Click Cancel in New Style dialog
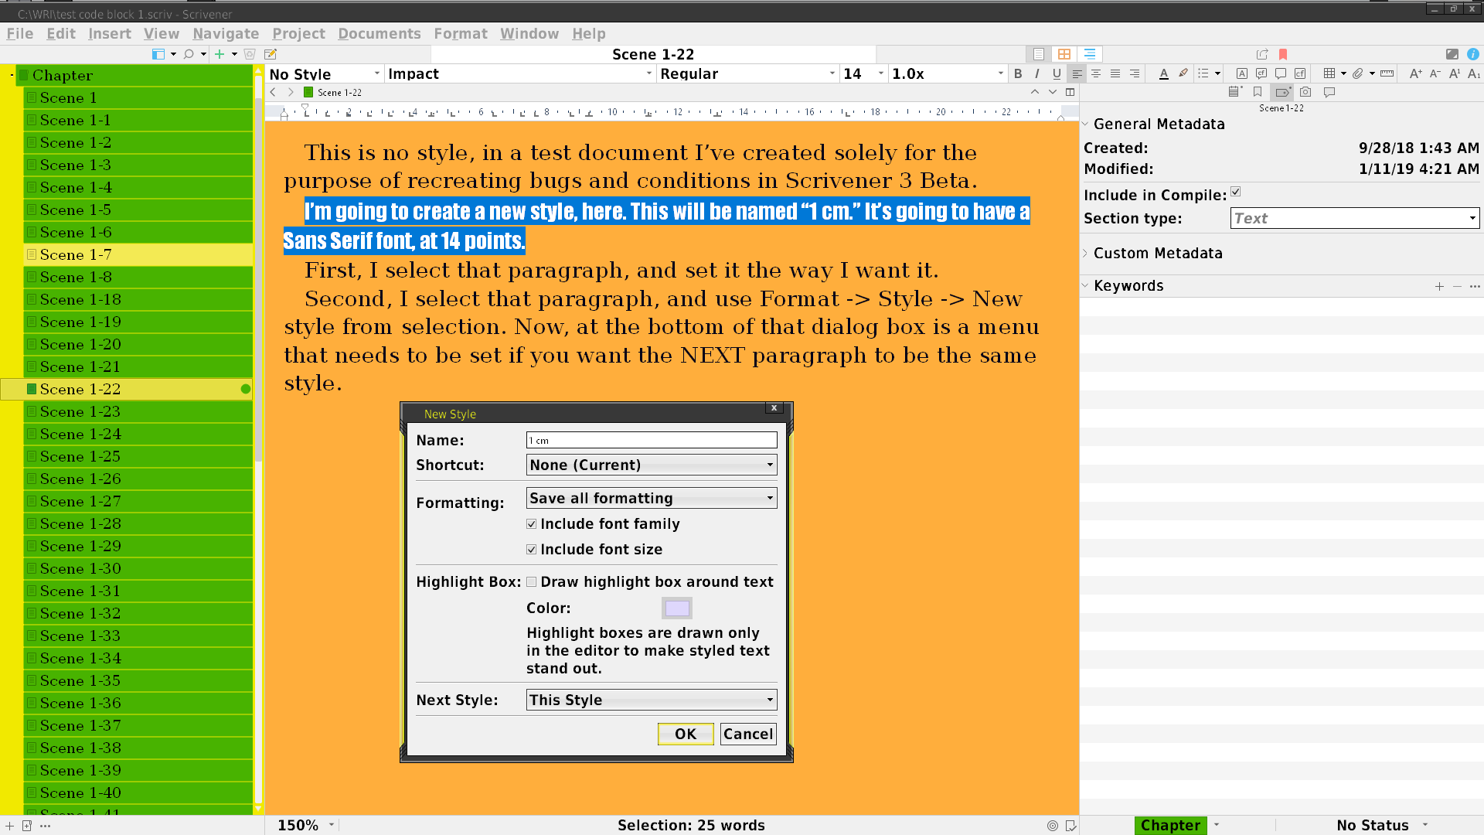The height and width of the screenshot is (835, 1484). coord(748,734)
